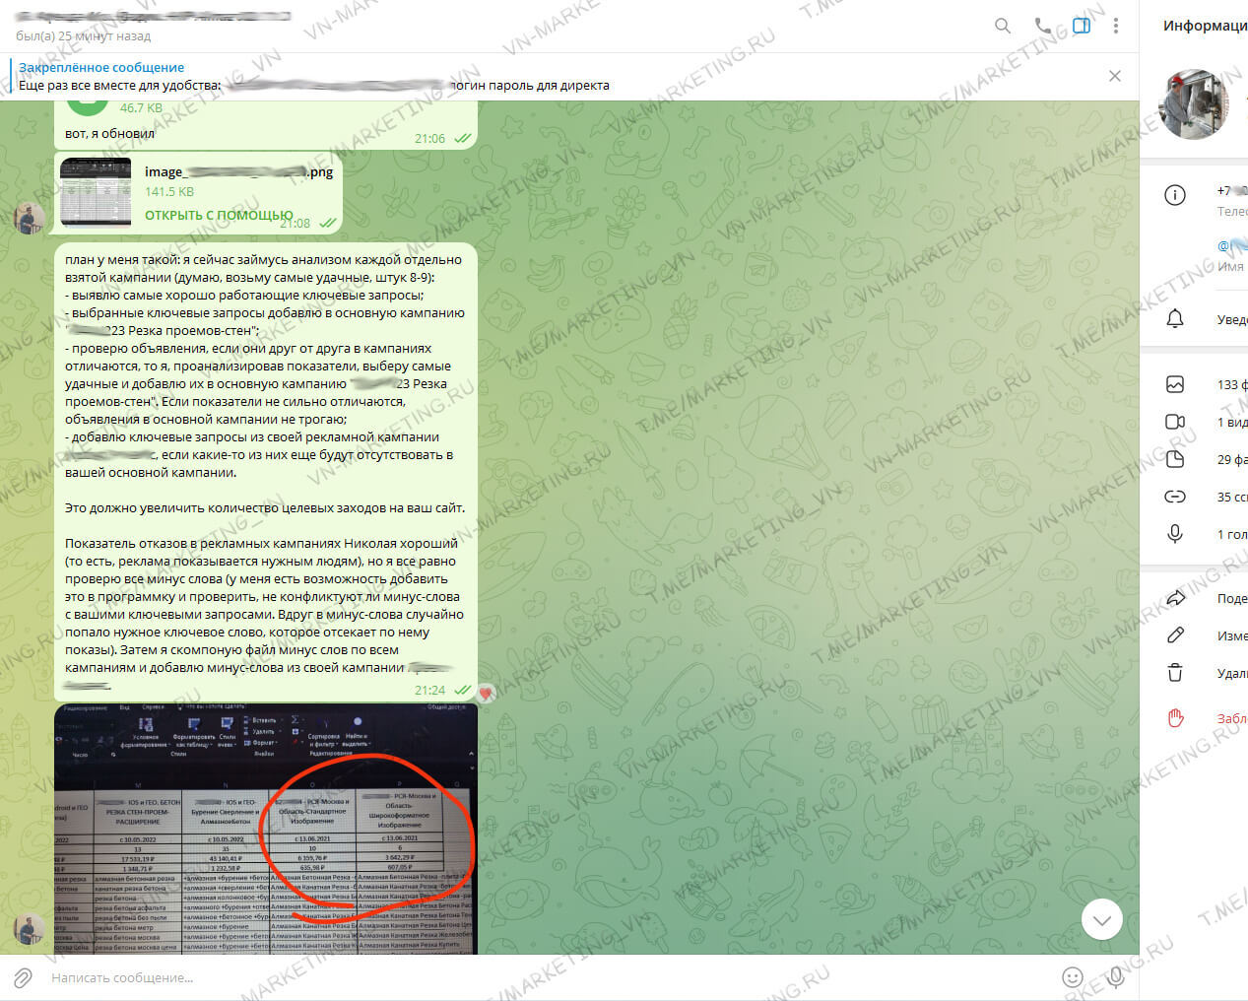The image size is (1248, 1001).
Task: Open the three-dot chat menu
Action: tap(1115, 27)
